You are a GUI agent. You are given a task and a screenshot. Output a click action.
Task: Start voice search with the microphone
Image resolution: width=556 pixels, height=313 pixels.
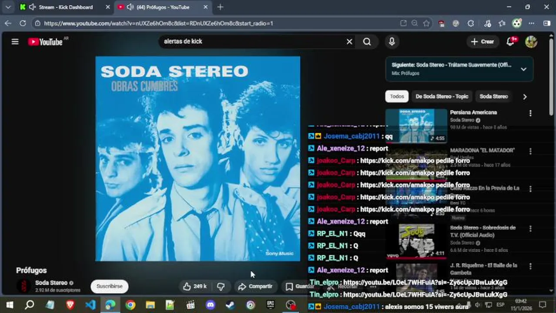point(392,42)
